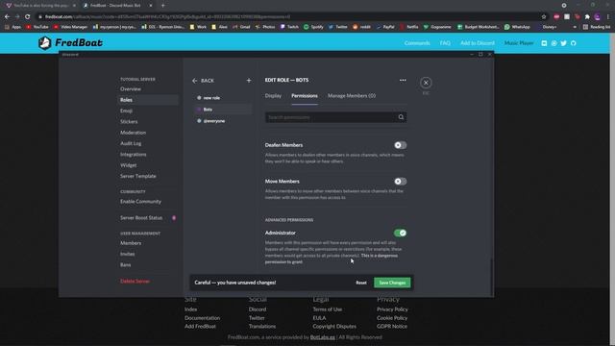Screen dimensions: 615x346
Task: Click the pink boost icon beside Server Boost Status
Action: click(174, 218)
